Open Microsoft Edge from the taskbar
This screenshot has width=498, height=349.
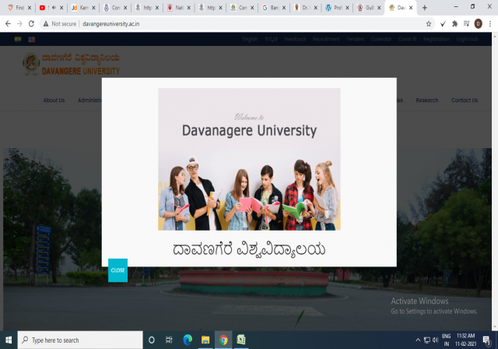(x=187, y=340)
